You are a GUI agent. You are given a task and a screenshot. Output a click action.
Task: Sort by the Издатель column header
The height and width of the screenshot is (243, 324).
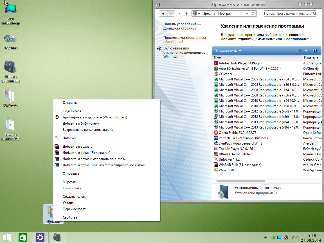312,57
